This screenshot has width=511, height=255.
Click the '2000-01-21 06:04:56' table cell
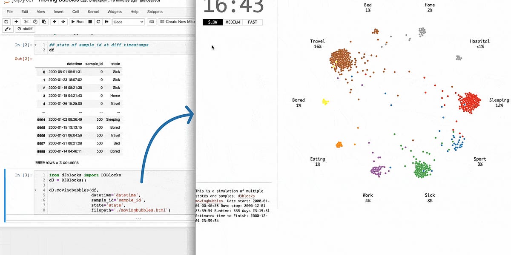[65, 136]
